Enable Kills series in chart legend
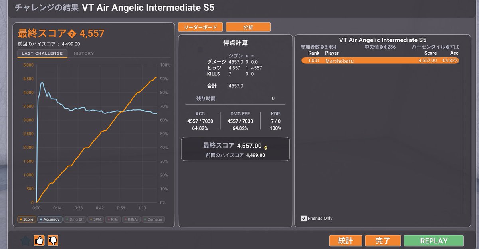 [x=113, y=219]
